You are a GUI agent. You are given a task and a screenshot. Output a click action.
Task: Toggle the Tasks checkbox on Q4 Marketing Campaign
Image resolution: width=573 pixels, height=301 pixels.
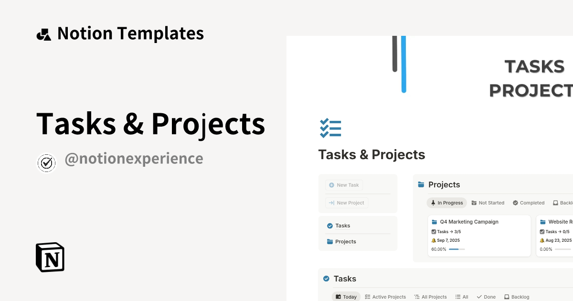tap(433, 231)
